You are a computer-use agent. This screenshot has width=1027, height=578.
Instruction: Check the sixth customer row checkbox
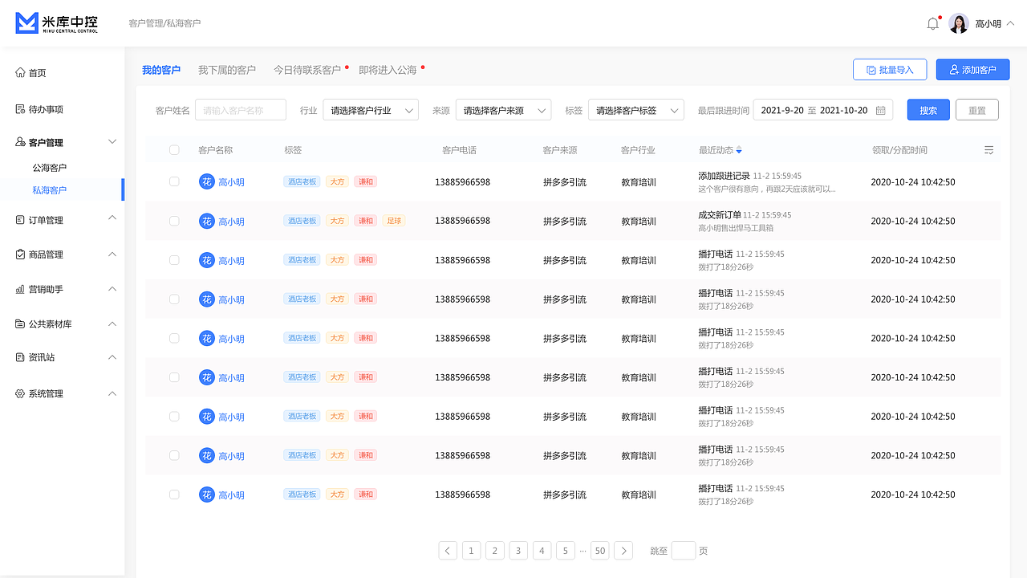pyautogui.click(x=174, y=377)
